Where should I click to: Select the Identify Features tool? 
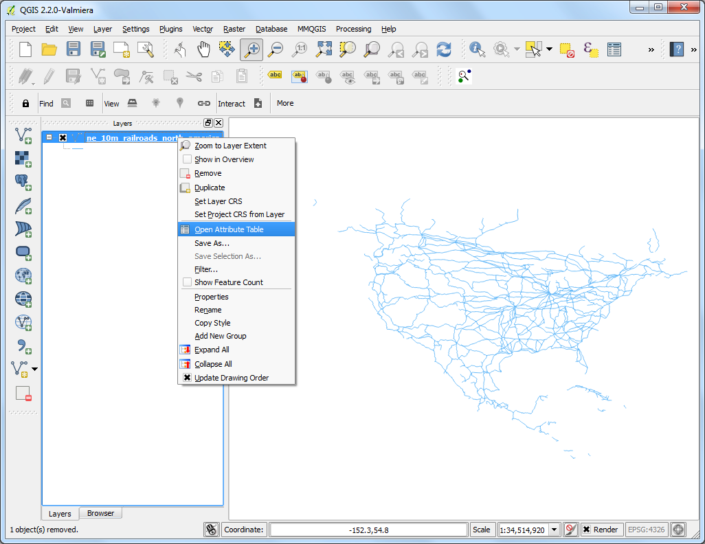point(477,49)
